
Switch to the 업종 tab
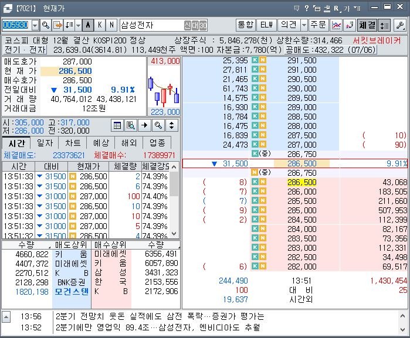[157, 143]
